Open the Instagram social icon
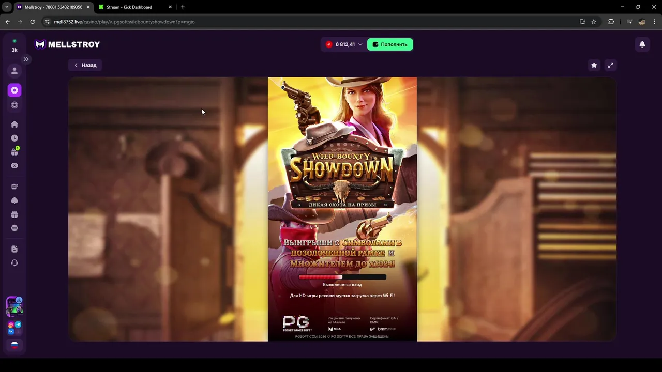Screen dimensions: 662x372 point(11,324)
